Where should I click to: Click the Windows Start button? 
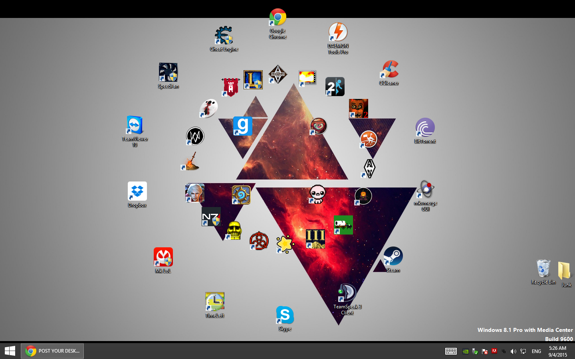click(10, 351)
